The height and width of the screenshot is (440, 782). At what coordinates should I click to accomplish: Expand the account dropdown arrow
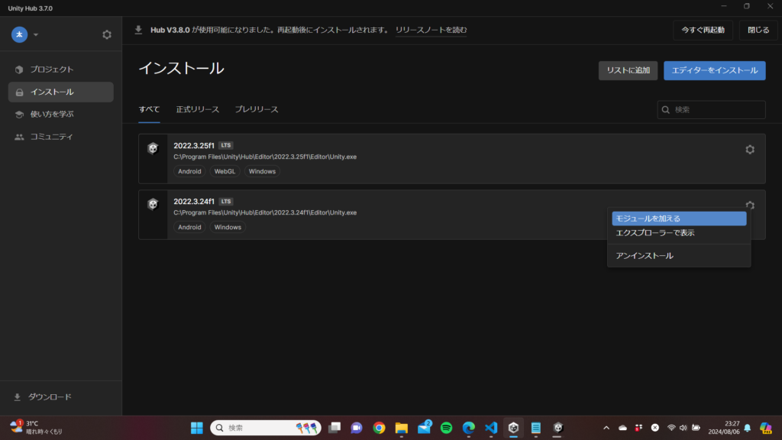tap(36, 35)
